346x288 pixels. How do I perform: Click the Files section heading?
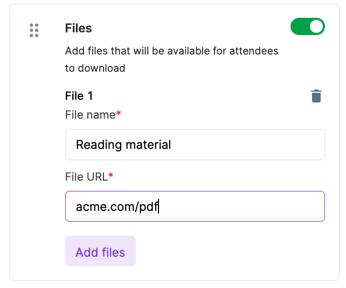coord(79,28)
